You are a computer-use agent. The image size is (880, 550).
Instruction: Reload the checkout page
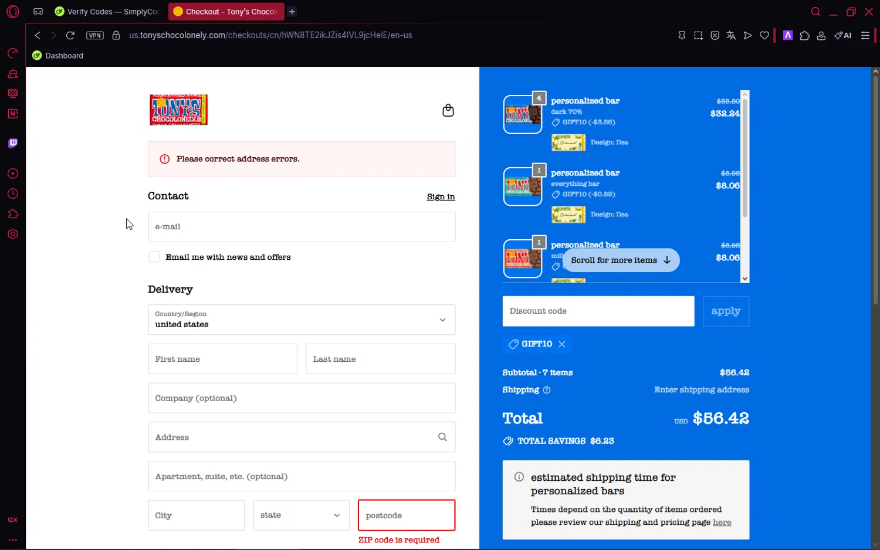click(70, 35)
